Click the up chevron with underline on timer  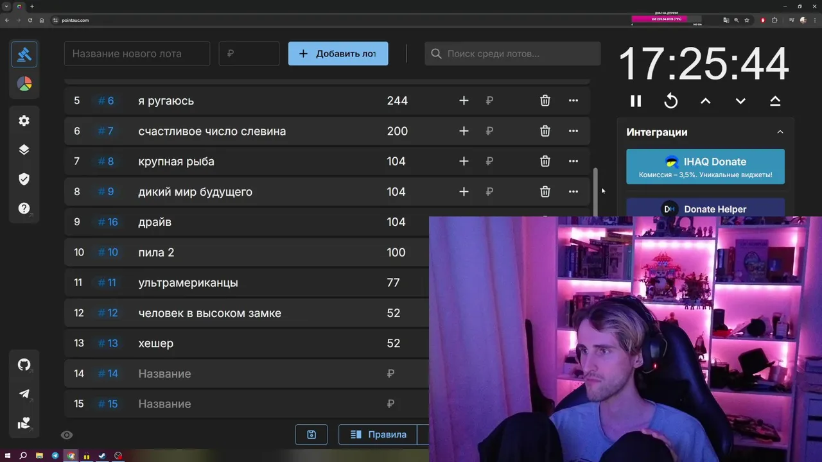click(775, 101)
